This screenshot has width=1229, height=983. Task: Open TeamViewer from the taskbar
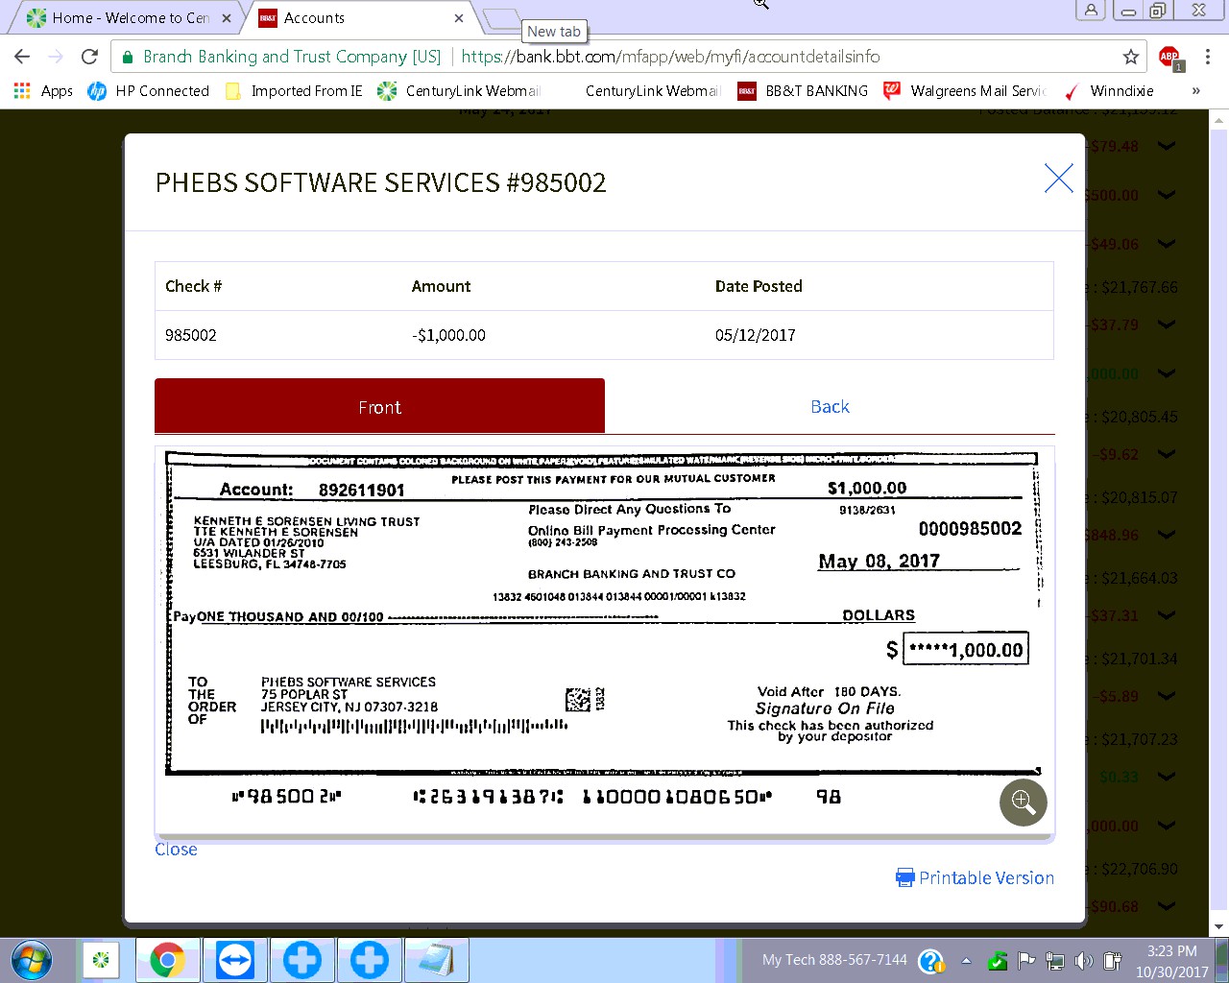235,960
